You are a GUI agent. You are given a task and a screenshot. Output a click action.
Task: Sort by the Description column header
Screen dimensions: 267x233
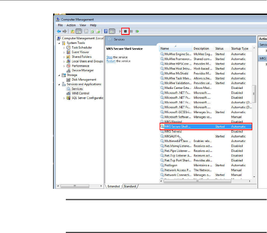(203, 49)
